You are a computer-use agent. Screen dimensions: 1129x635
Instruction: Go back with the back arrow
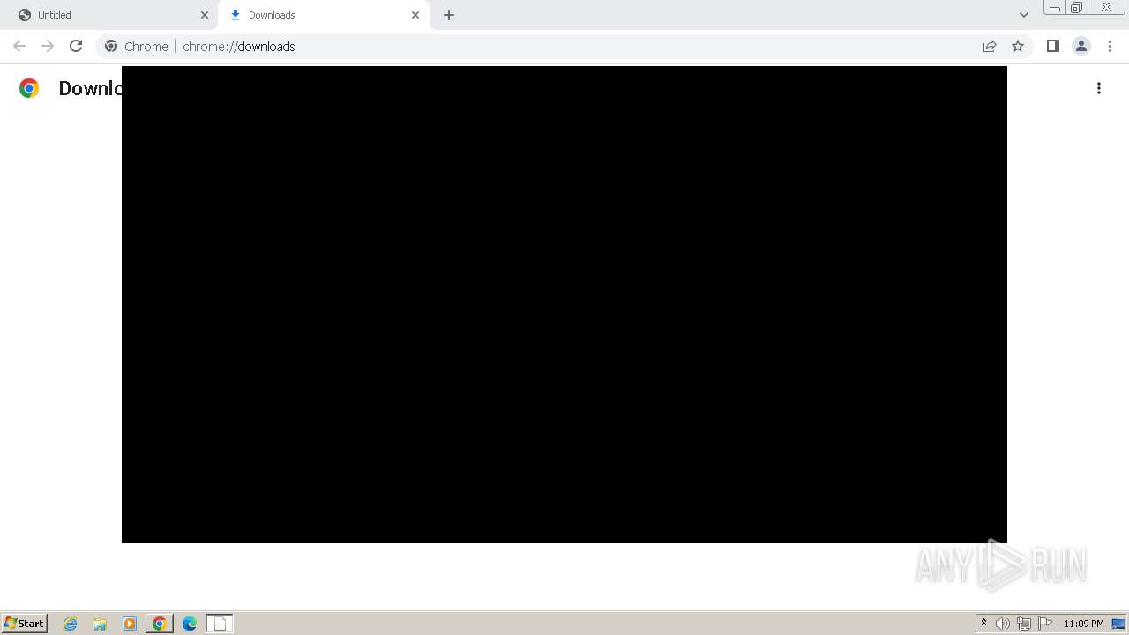(x=19, y=46)
